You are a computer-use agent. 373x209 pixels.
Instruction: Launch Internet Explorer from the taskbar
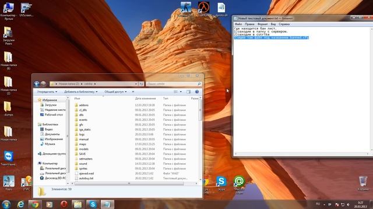[21, 204]
